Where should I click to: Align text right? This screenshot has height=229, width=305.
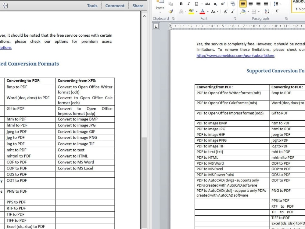[258, 4]
